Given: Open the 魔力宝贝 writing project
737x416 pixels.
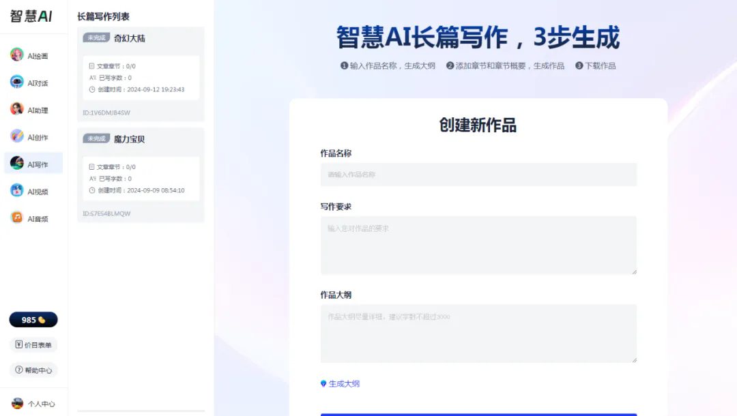Looking at the screenshot, I should tap(130, 139).
